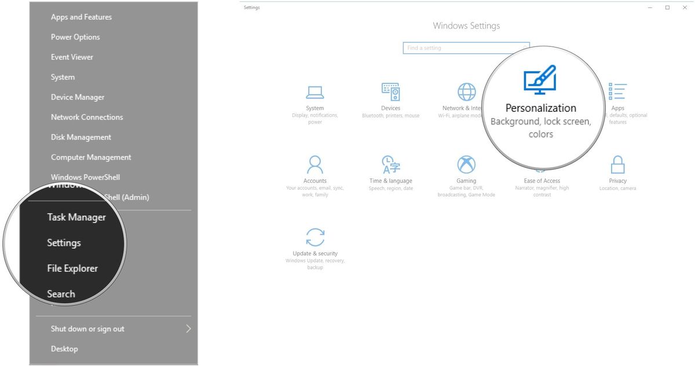Open File Explorer from the power menu
Viewport: 695px width, 367px height.
point(72,268)
